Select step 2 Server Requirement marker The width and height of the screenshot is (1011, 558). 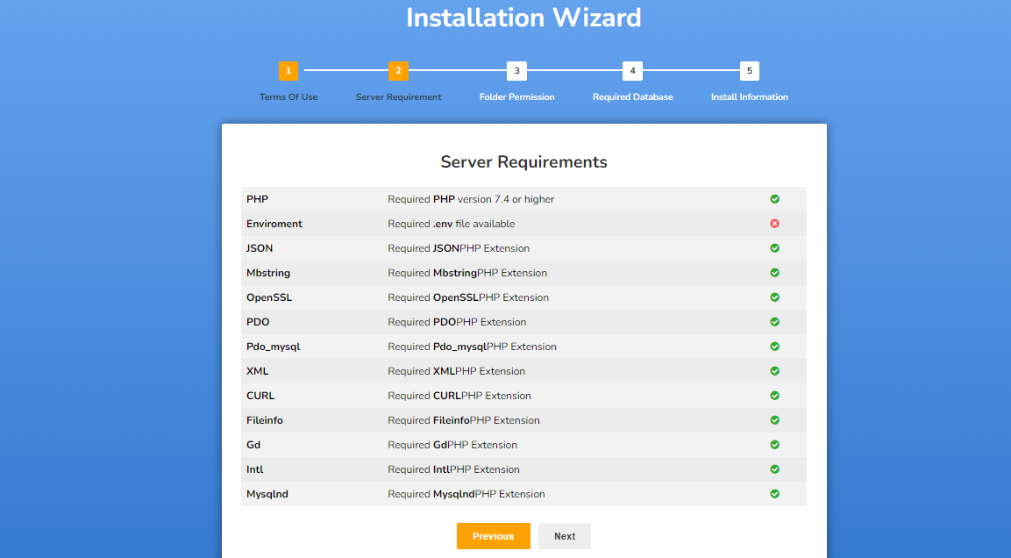[x=398, y=71]
